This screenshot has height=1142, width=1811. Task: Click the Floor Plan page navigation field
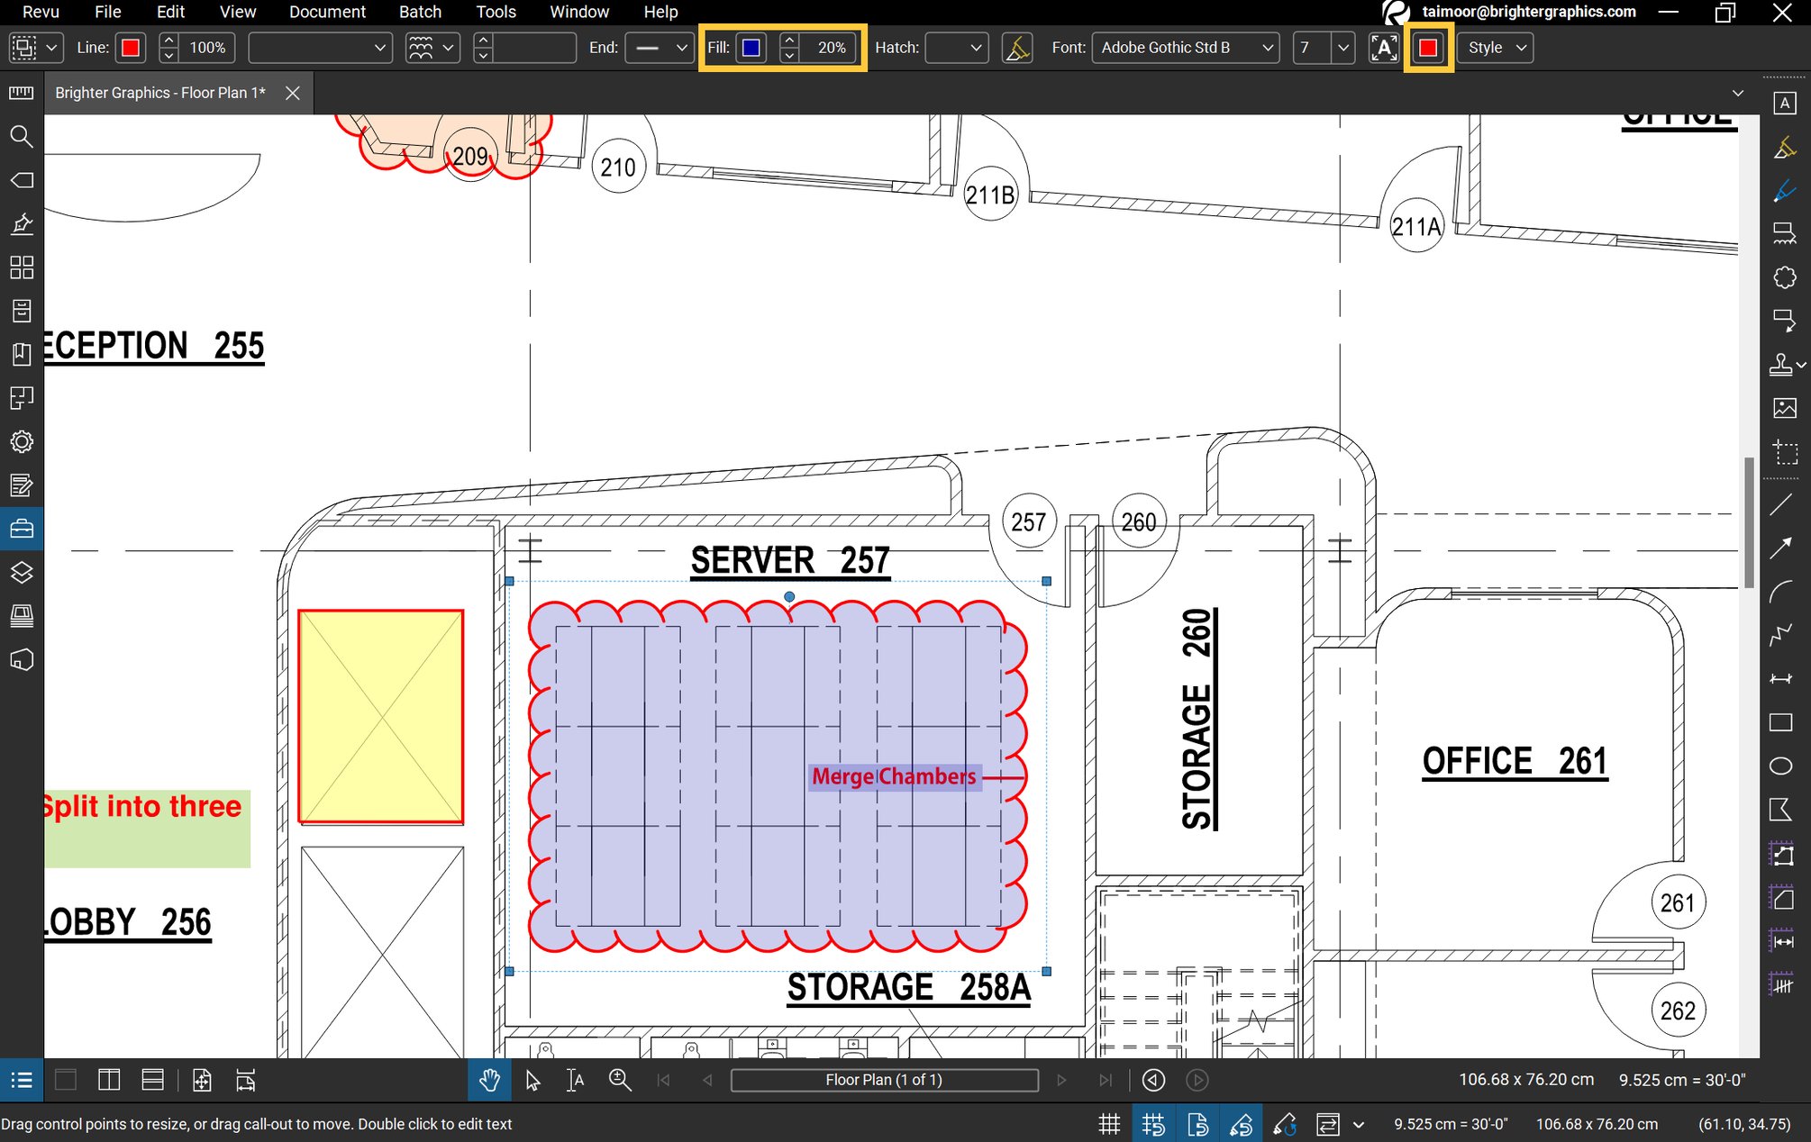(883, 1080)
